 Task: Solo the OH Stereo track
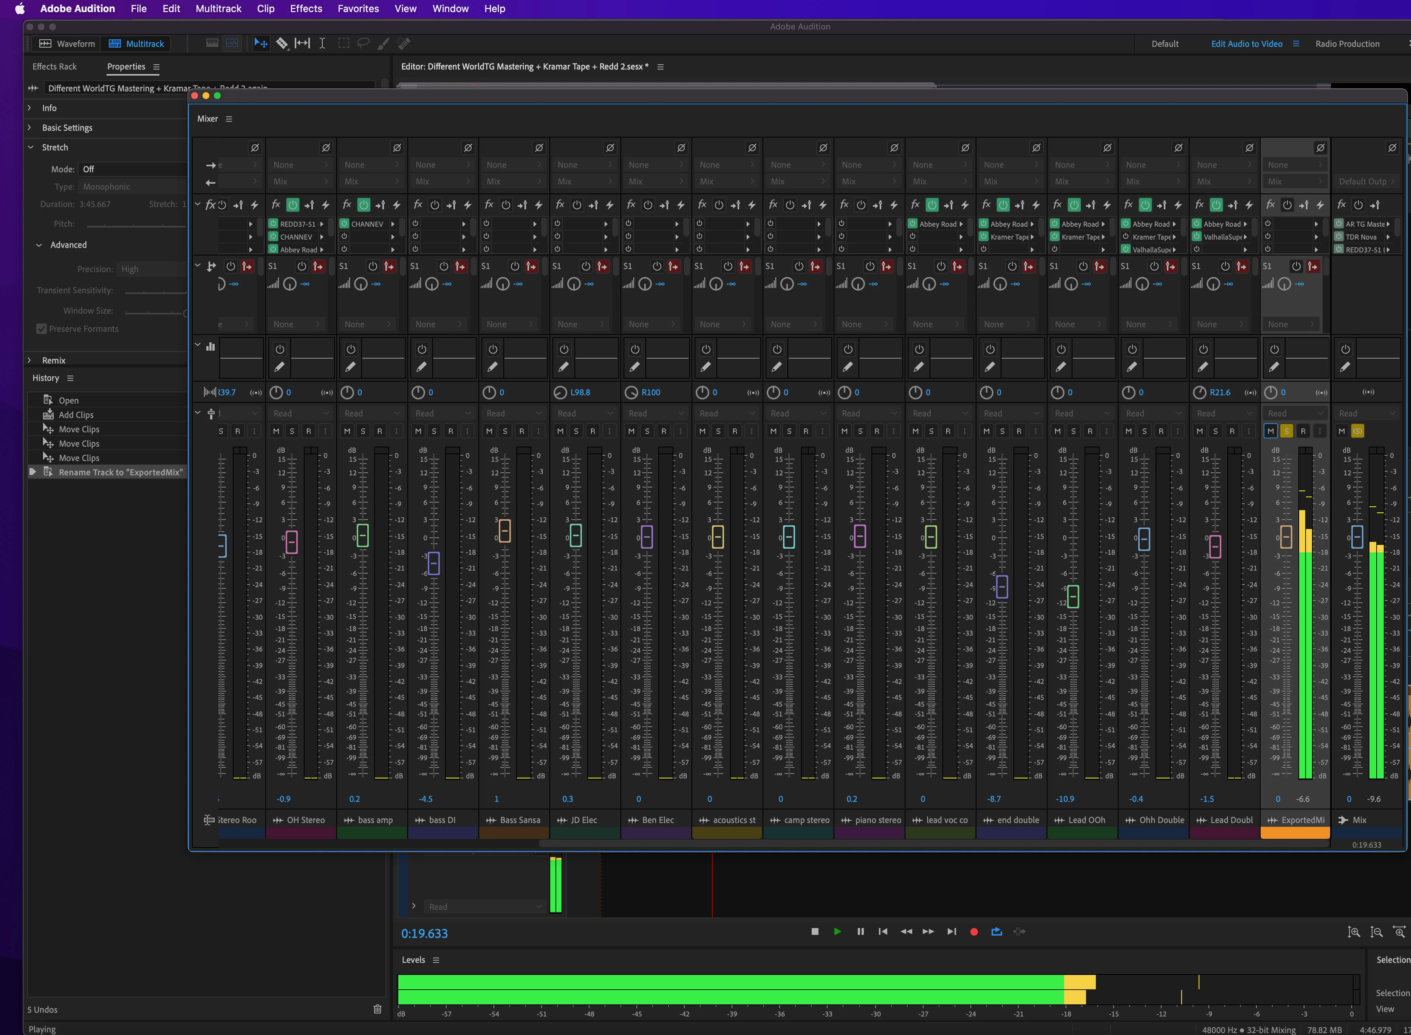click(x=292, y=431)
